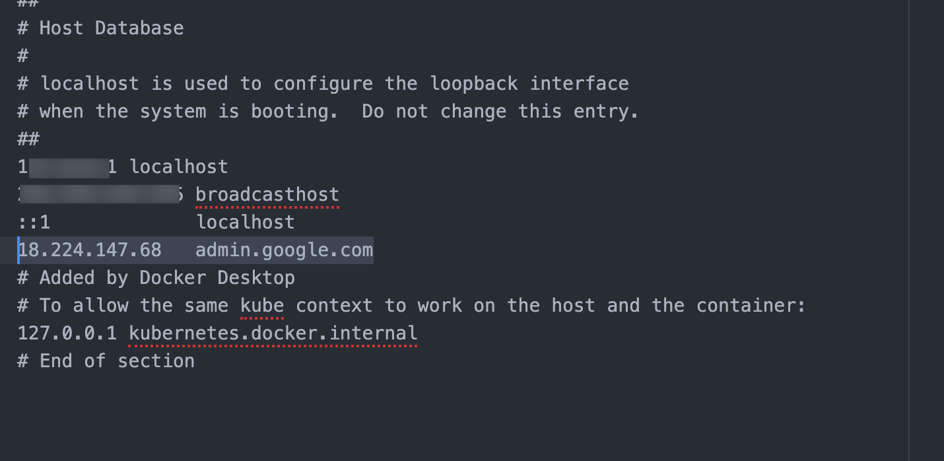Click the "# End of section" comment
944x461 pixels.
[106, 361]
